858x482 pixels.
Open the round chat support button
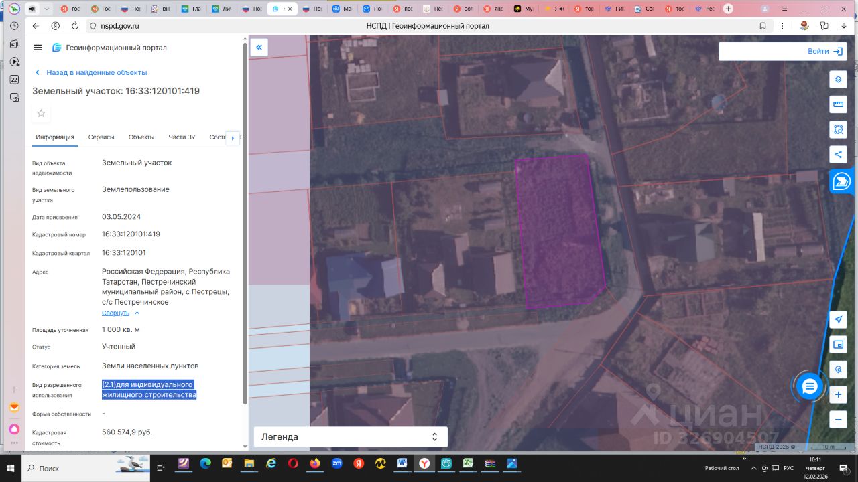(810, 386)
